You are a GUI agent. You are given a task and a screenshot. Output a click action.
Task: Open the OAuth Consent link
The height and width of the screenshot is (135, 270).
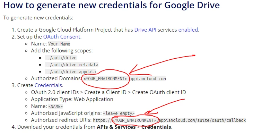(62, 37)
